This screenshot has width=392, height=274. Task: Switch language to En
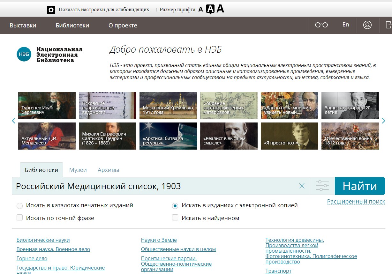coord(346,25)
